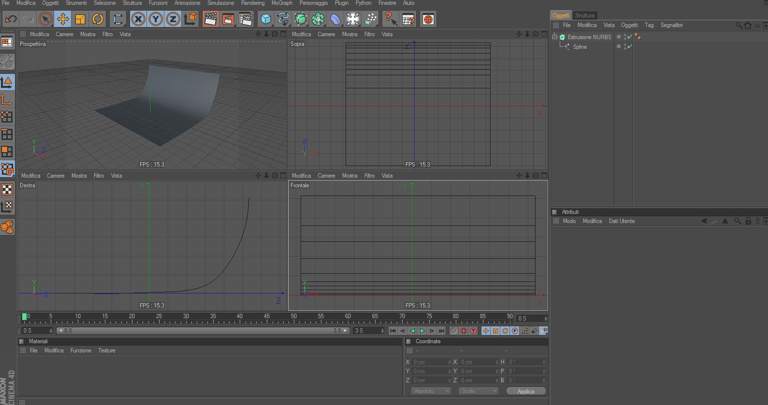Toggle the Spline enable checkmark

(630, 47)
